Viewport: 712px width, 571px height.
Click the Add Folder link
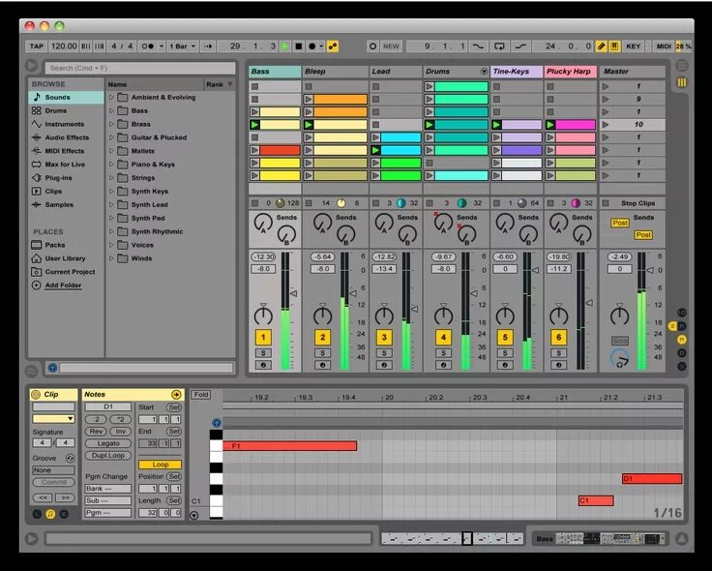click(63, 285)
